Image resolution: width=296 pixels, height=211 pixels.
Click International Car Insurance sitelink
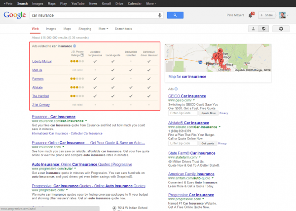(x=50, y=133)
